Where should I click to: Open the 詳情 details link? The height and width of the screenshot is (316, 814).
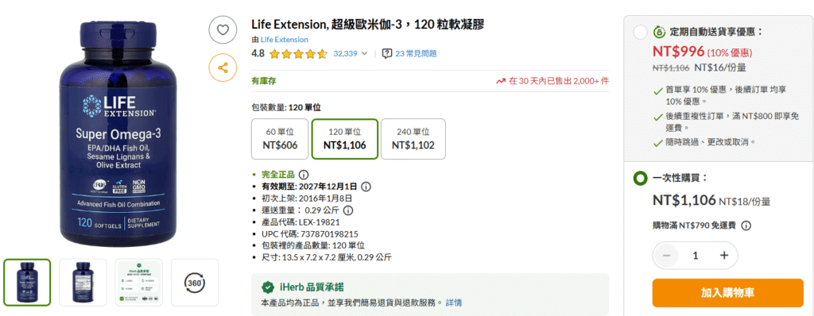click(454, 303)
